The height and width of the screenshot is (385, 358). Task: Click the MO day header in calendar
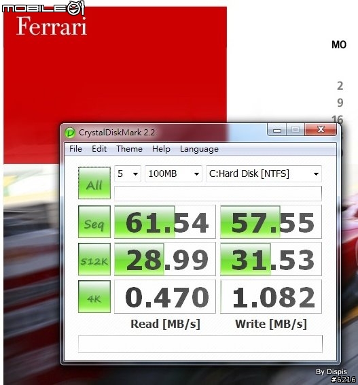(x=339, y=45)
